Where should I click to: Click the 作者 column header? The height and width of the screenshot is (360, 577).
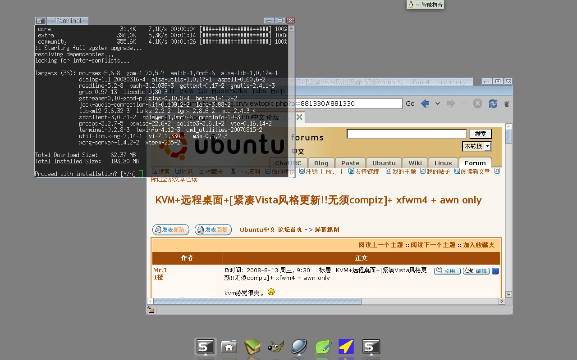(187, 258)
